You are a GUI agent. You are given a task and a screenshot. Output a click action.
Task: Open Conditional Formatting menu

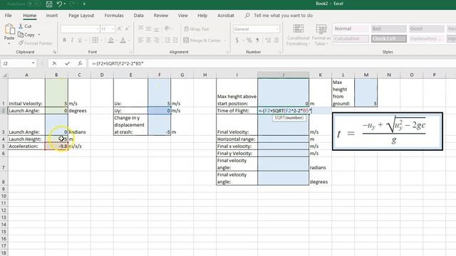click(x=298, y=35)
